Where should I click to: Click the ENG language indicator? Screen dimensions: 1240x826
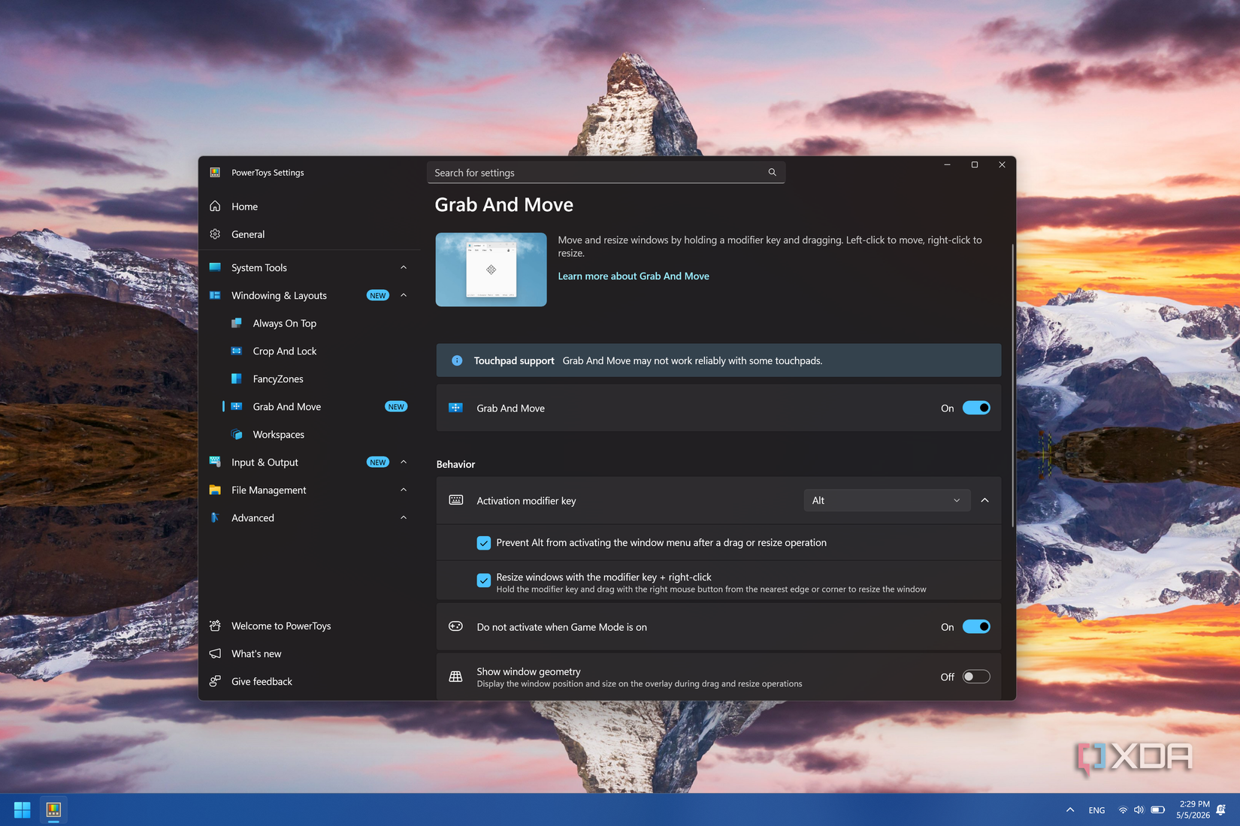(x=1097, y=810)
